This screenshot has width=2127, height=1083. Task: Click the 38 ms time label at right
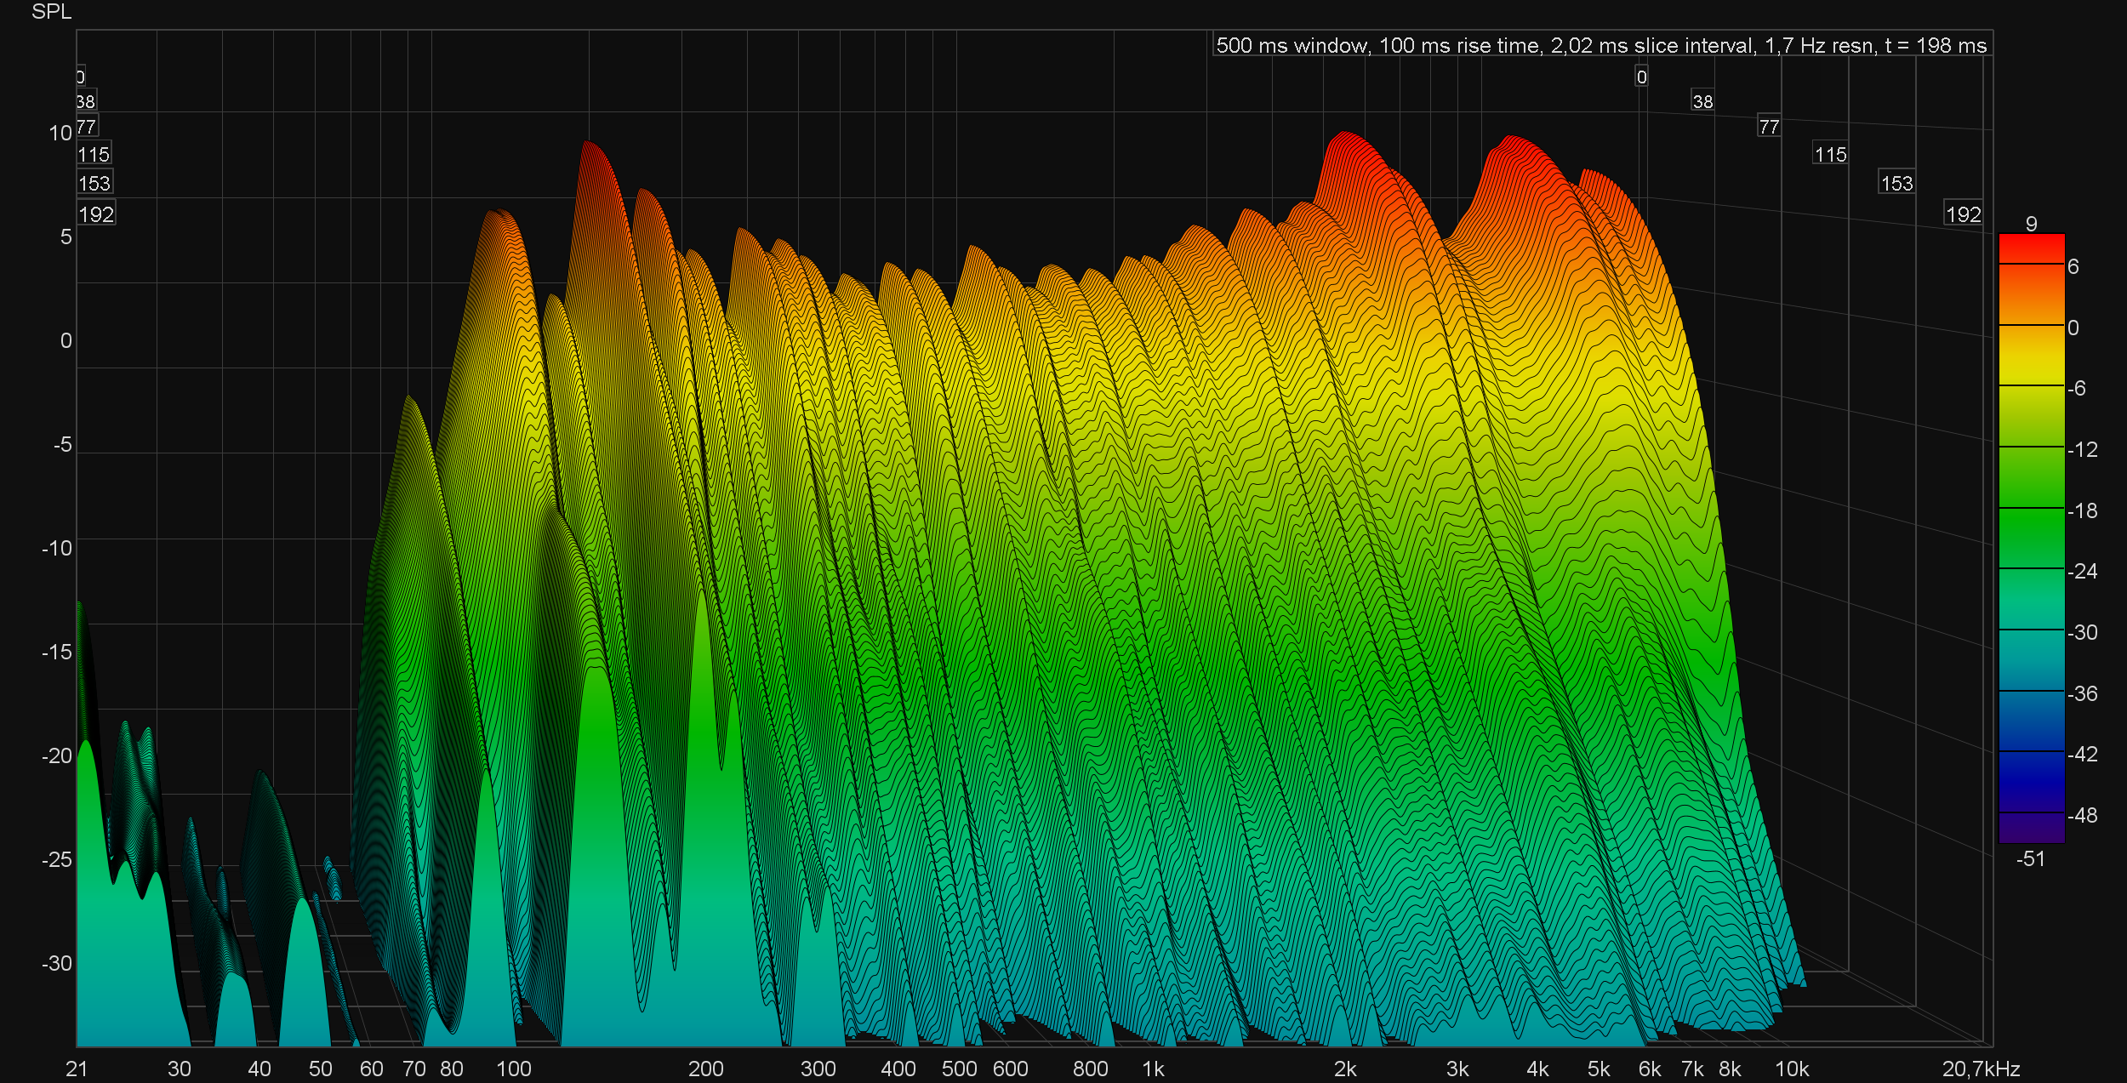(x=1702, y=101)
